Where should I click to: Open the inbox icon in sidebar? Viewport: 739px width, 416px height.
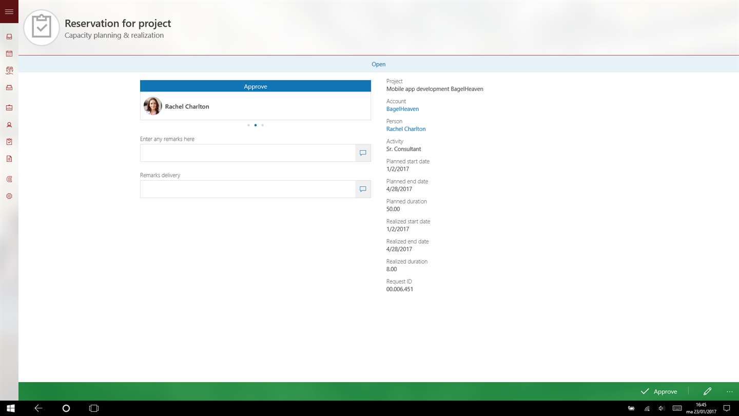click(9, 37)
